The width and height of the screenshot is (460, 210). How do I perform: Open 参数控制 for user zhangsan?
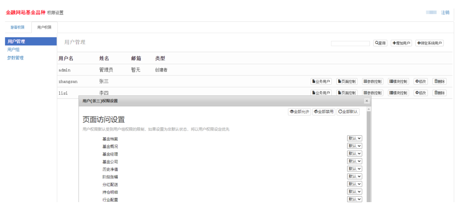click(373, 81)
